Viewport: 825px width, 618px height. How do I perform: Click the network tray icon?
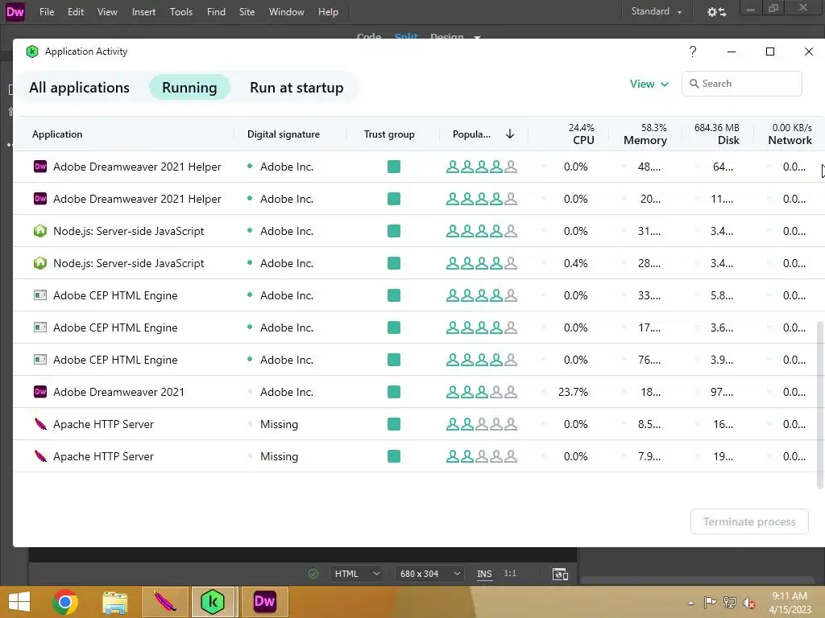(729, 602)
